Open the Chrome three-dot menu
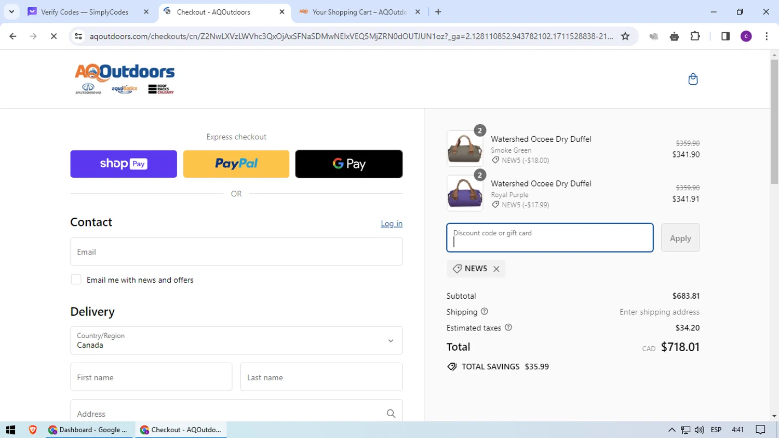Screen dimensions: 779x438 click(x=767, y=36)
